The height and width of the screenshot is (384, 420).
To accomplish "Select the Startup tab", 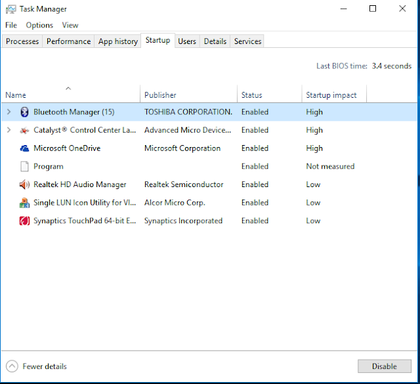I will 157,41.
